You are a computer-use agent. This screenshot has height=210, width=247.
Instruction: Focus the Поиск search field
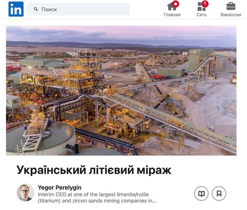[78, 9]
